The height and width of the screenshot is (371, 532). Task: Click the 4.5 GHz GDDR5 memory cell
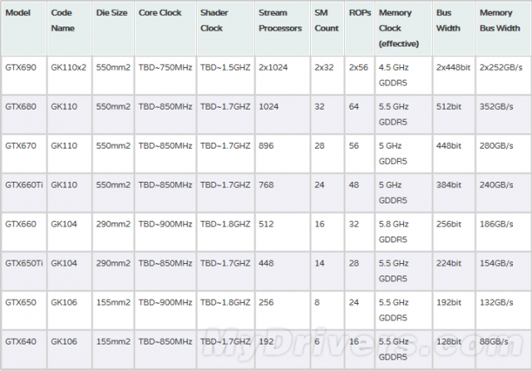pos(403,76)
